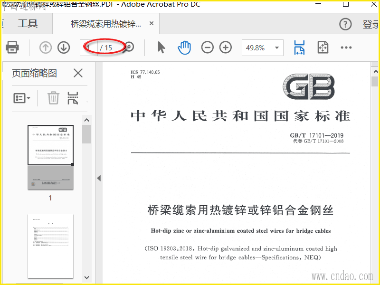Click the text ICS 77.140.65

pyautogui.click(x=145, y=72)
